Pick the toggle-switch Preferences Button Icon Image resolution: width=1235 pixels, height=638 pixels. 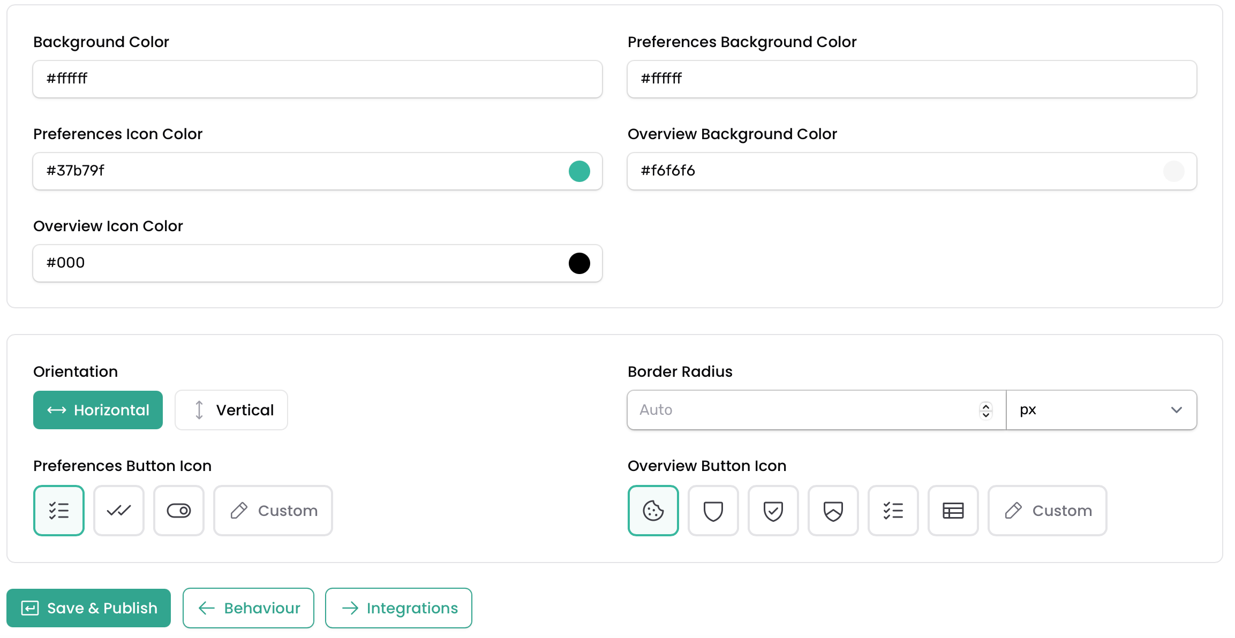pos(179,511)
